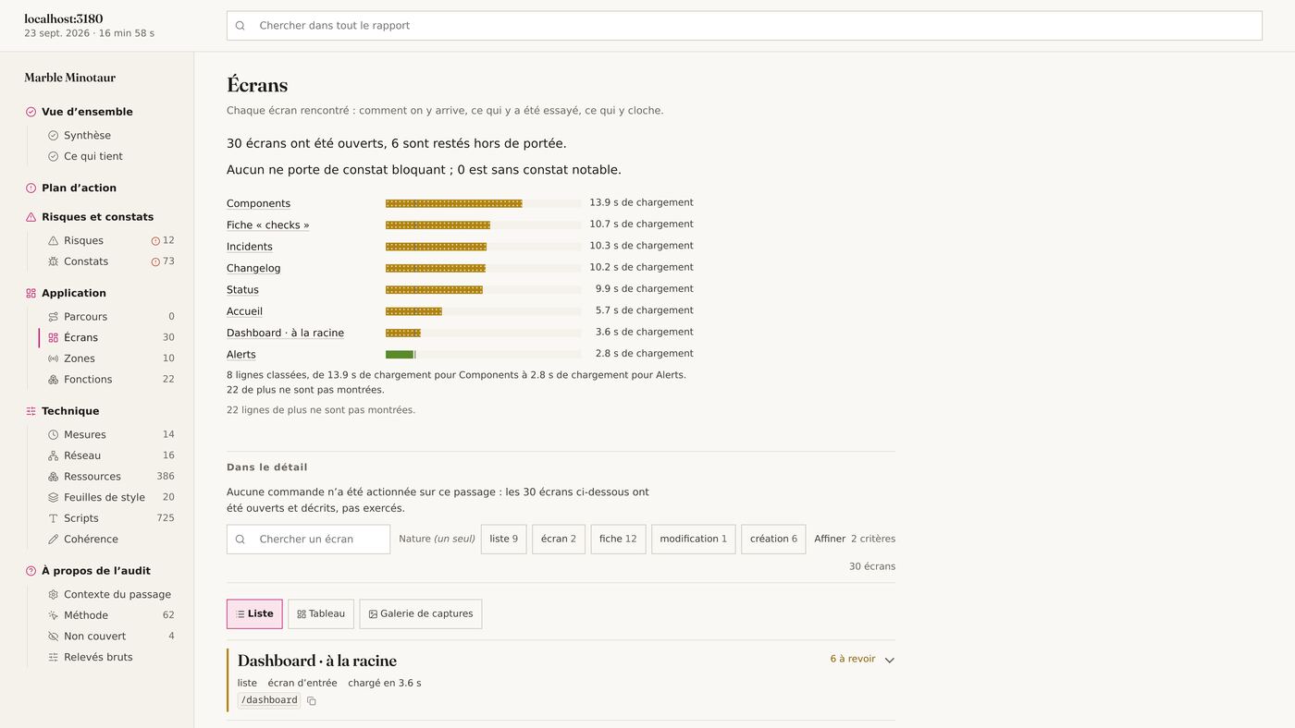Open Ressources in the sidebar
This screenshot has width=1295, height=728.
(92, 477)
